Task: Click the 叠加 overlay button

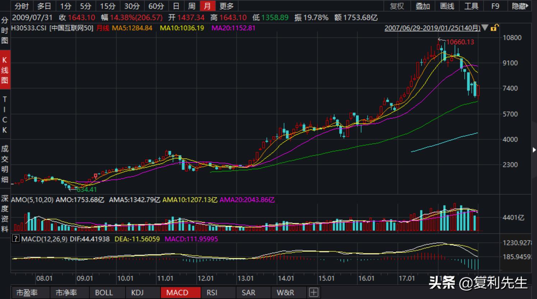Action: 423,6
